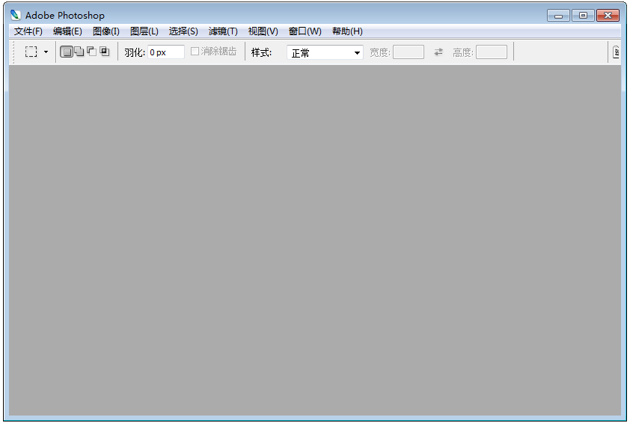The image size is (630, 423).
Task: Open the tool preset picker arrow
Action: click(x=46, y=52)
